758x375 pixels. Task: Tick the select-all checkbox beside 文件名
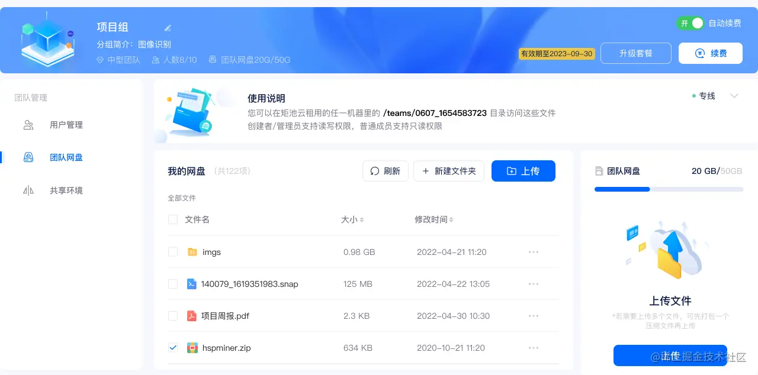[x=173, y=219]
